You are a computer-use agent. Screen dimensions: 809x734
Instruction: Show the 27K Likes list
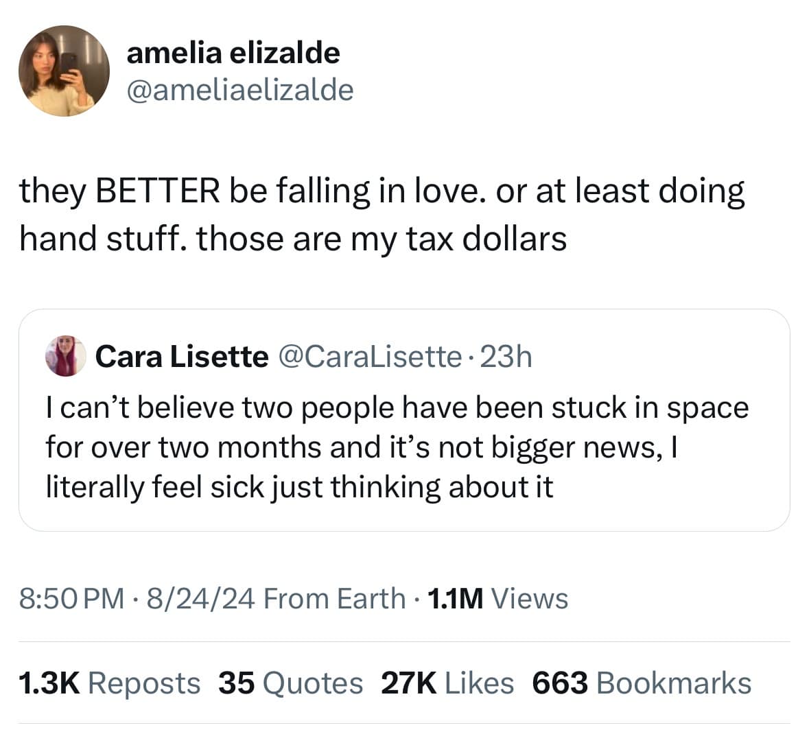point(447,683)
